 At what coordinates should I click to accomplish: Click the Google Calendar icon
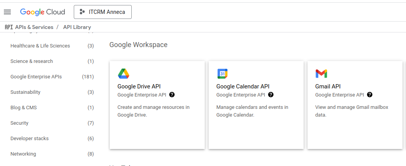click(223, 74)
